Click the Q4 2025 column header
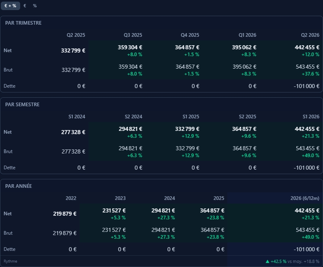The width and height of the screenshot is (323, 267). tap(190, 35)
